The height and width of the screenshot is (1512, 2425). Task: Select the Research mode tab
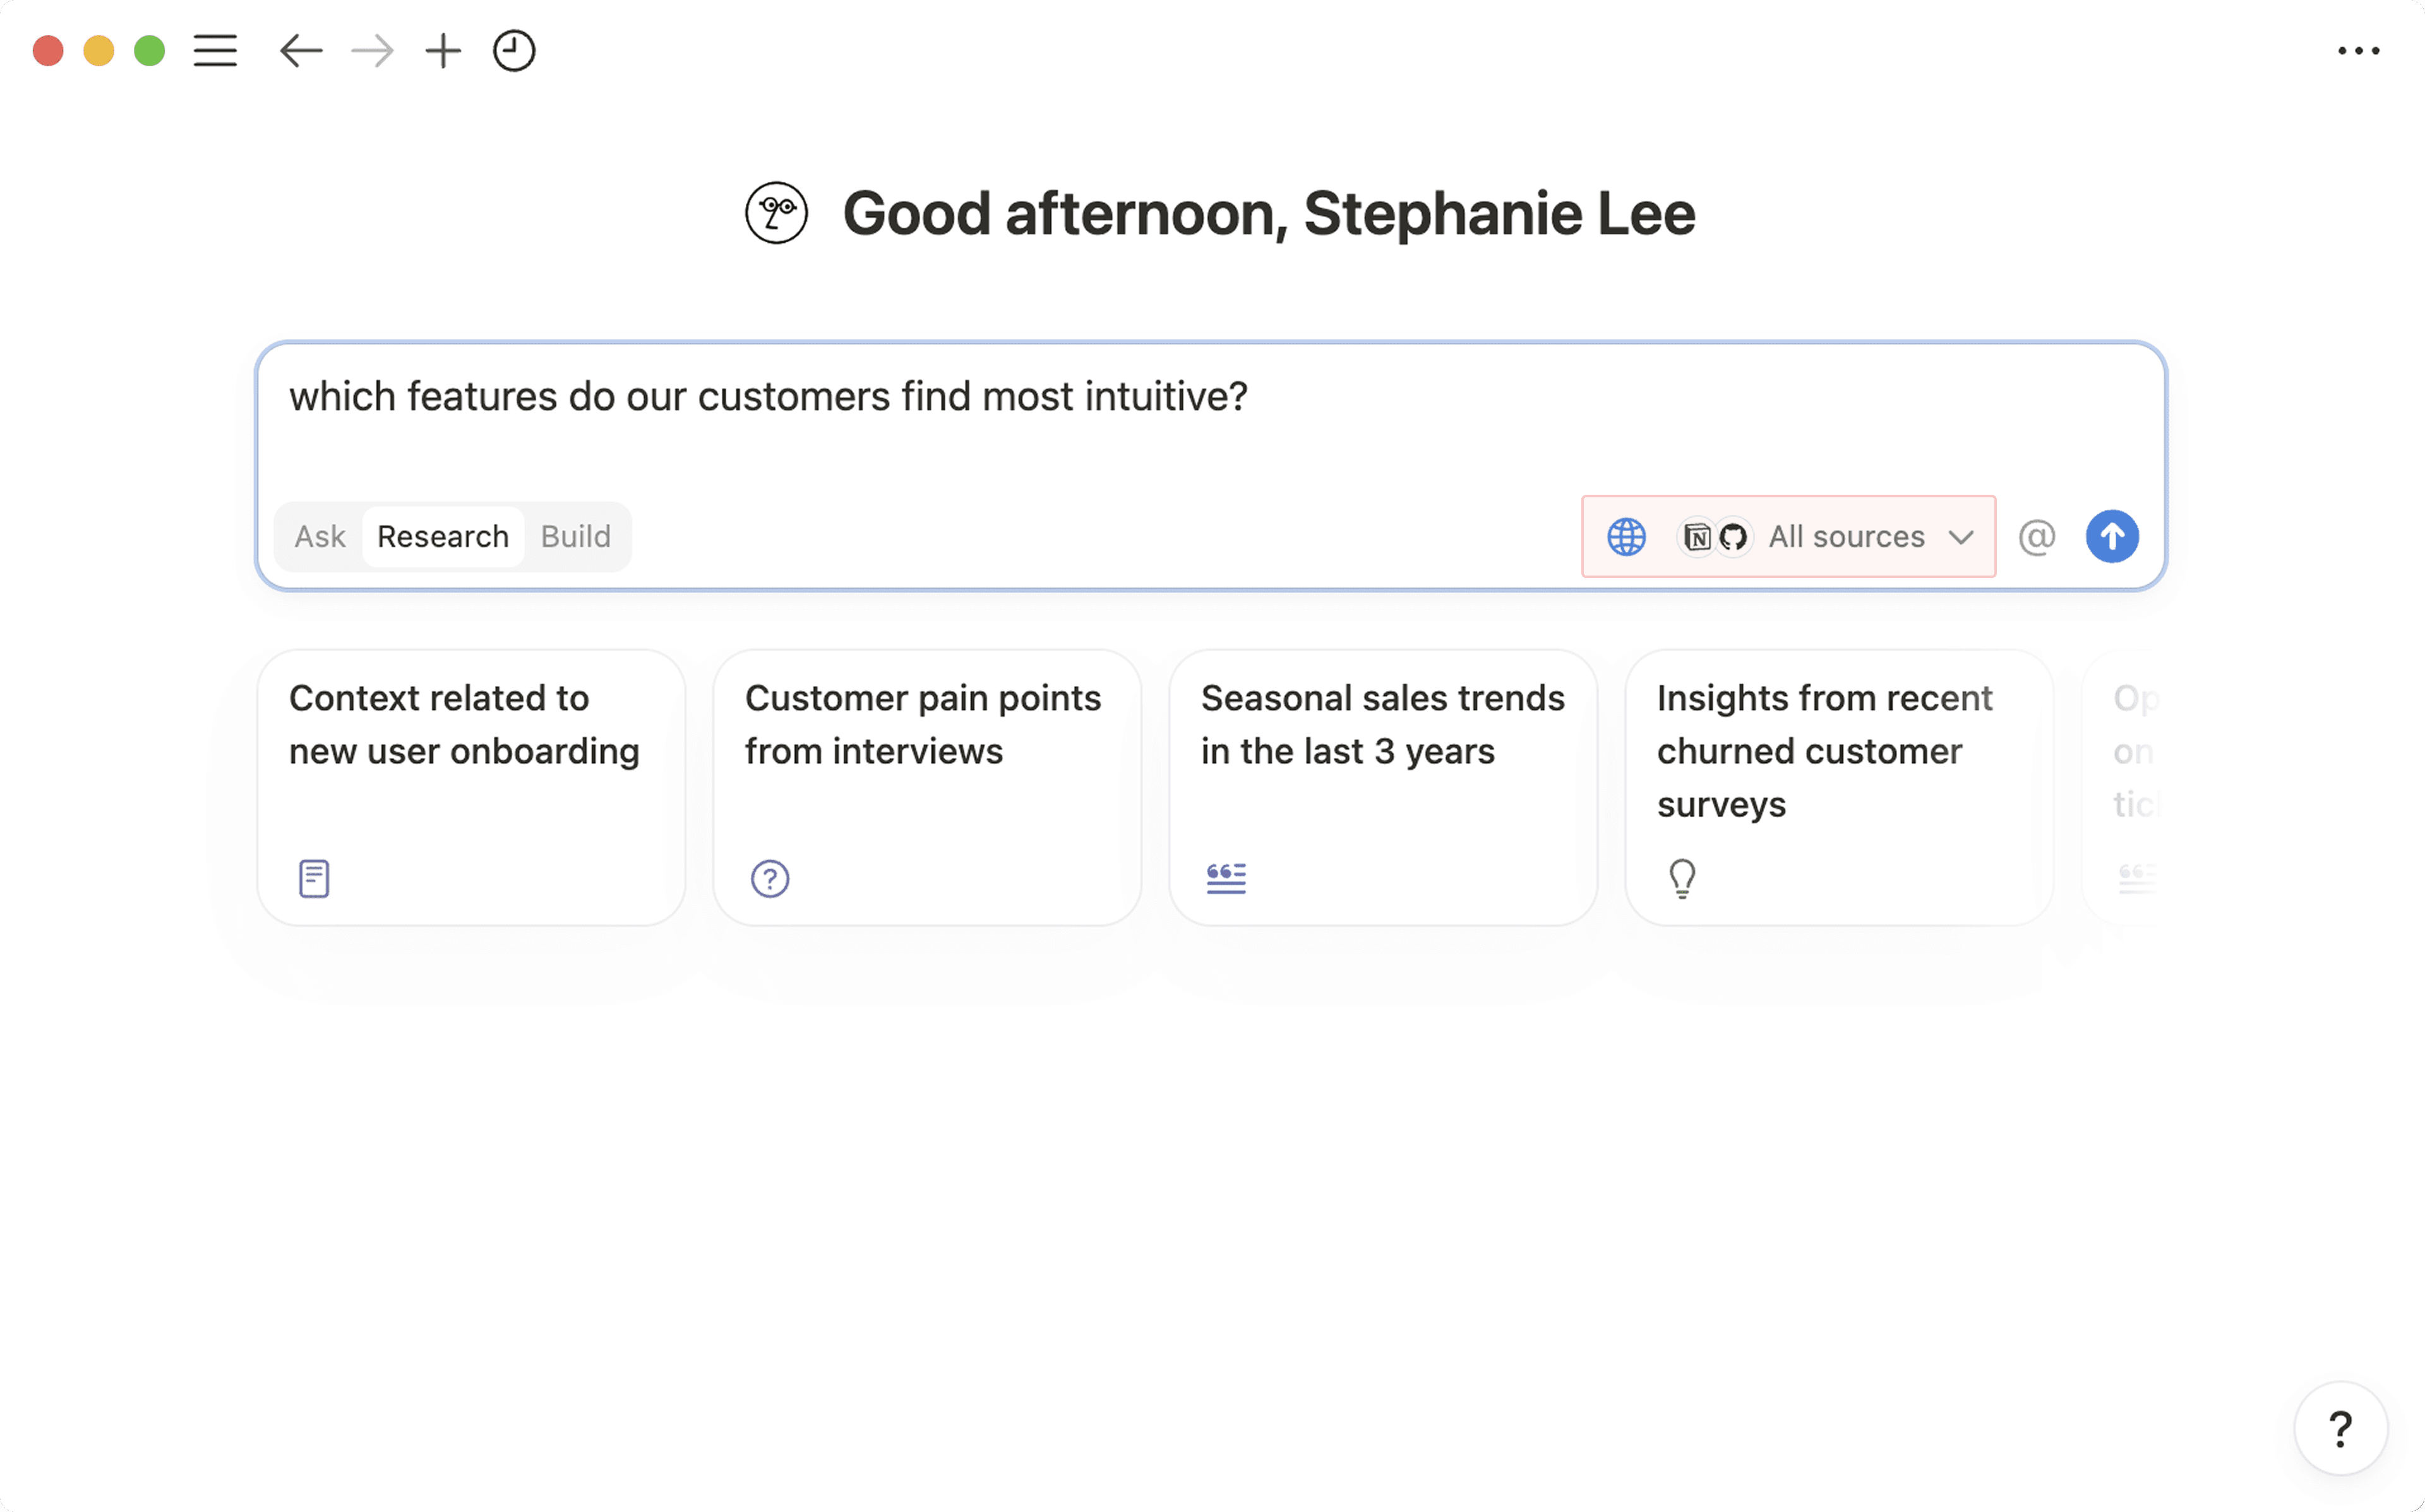coord(442,537)
